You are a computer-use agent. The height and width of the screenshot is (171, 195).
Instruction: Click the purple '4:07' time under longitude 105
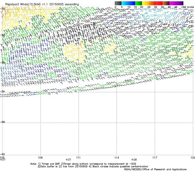3,160
